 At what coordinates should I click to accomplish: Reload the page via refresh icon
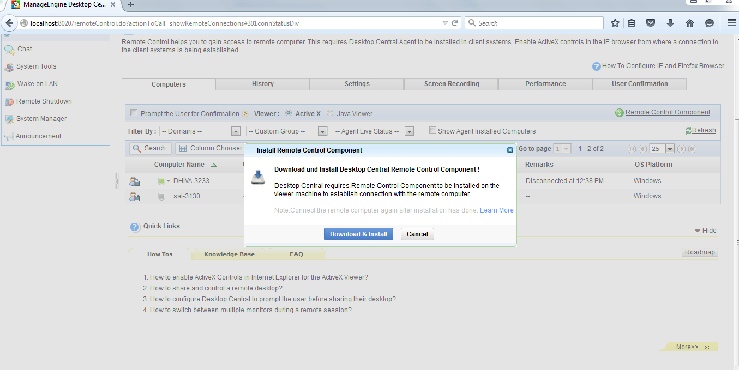tap(455, 23)
